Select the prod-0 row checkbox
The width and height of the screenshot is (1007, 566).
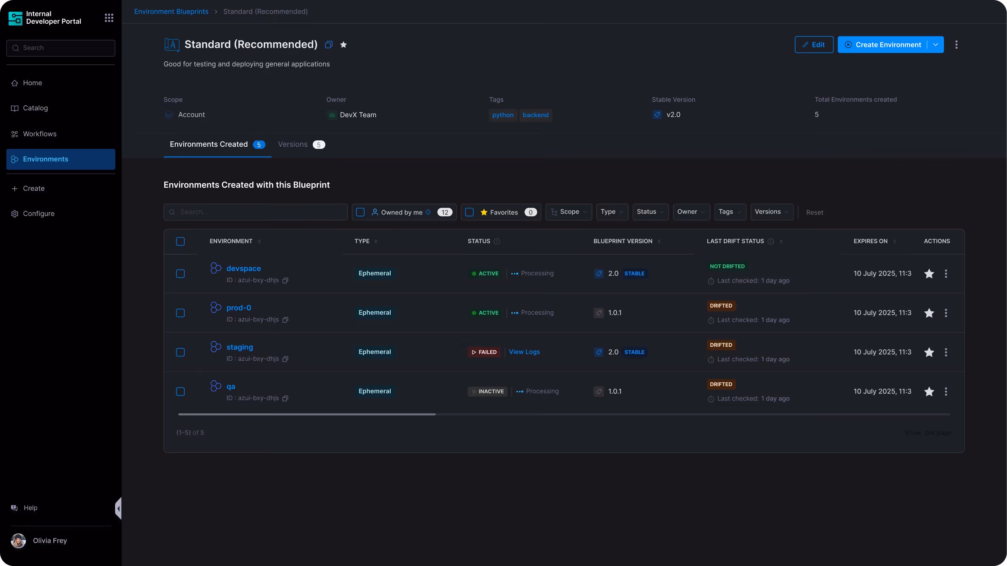tap(180, 313)
